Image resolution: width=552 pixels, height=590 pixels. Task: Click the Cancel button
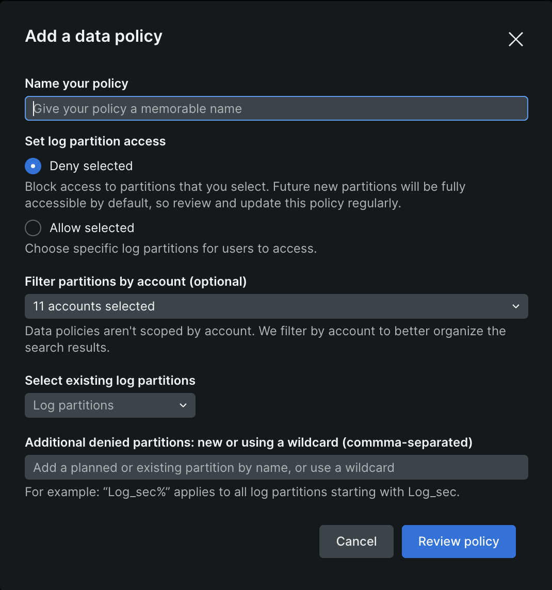(356, 542)
